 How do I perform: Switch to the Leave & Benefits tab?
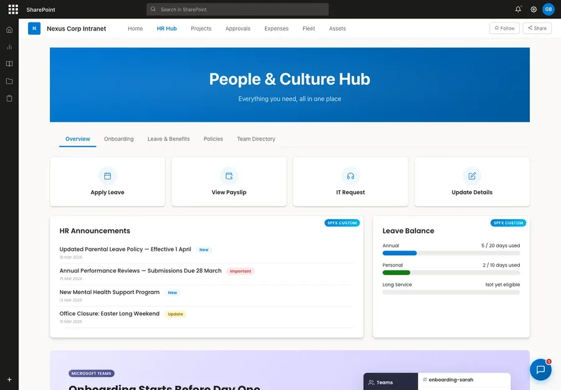pos(168,139)
